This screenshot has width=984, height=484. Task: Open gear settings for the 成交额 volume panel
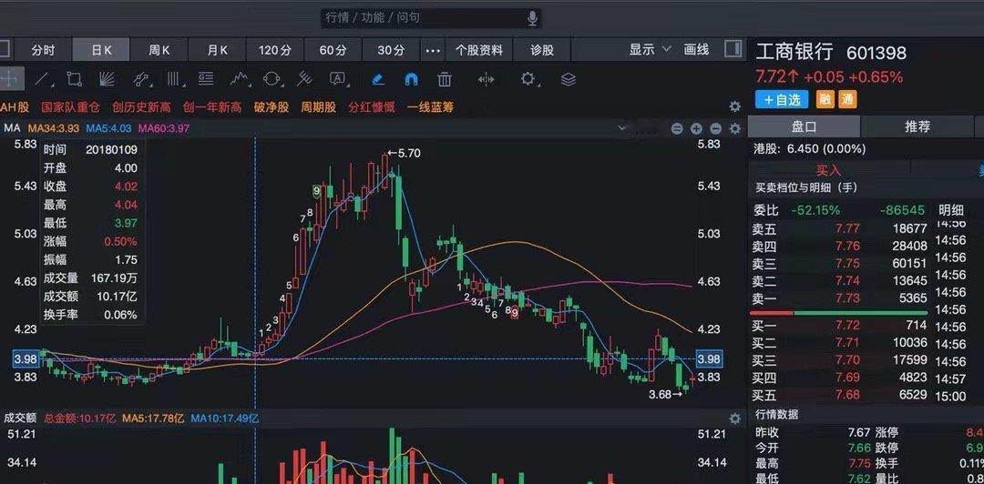(735, 418)
